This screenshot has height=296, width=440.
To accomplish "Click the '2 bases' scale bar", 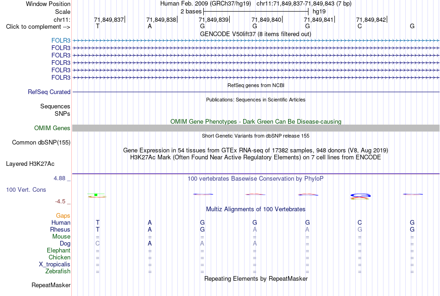I will (256, 12).
